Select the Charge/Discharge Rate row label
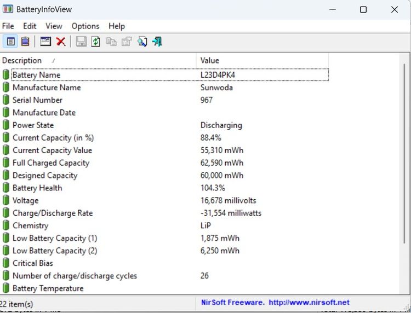 [x=53, y=213]
